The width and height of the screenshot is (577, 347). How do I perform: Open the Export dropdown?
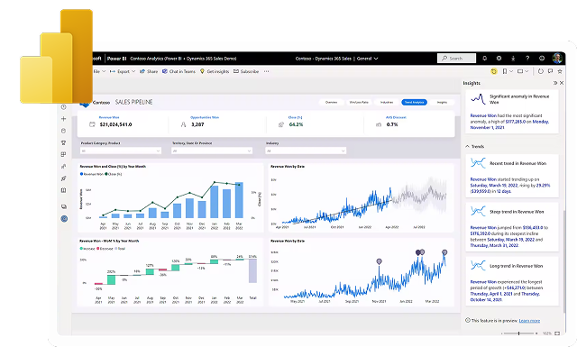point(123,71)
